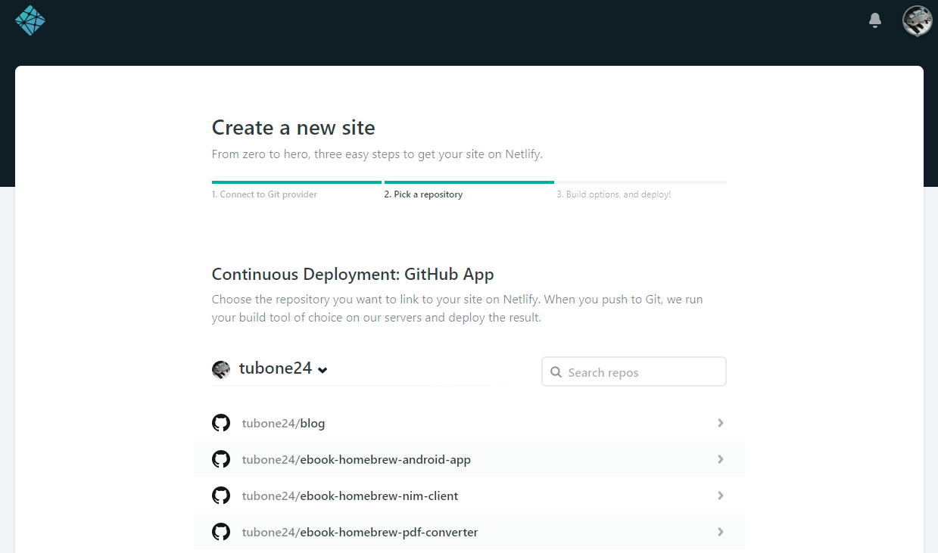Click your profile avatar in the navbar
Screen dimensions: 938x553
(916, 20)
